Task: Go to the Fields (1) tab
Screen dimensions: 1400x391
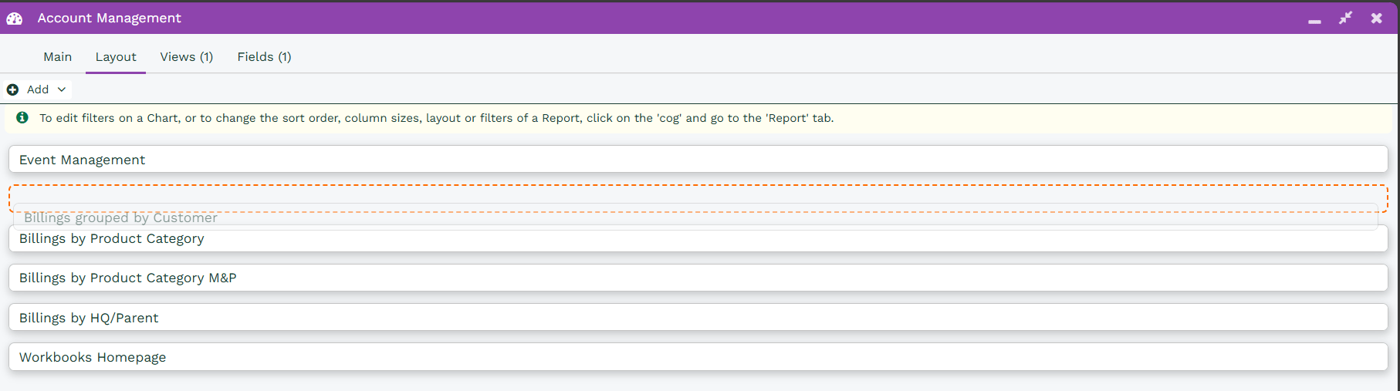Action: tap(264, 57)
